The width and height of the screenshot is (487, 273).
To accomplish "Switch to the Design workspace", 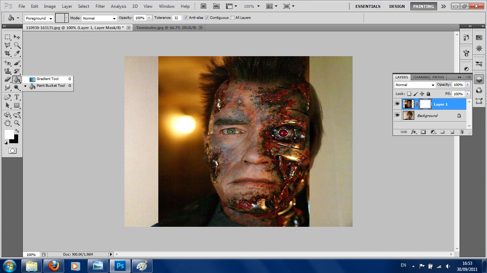I will [397, 6].
